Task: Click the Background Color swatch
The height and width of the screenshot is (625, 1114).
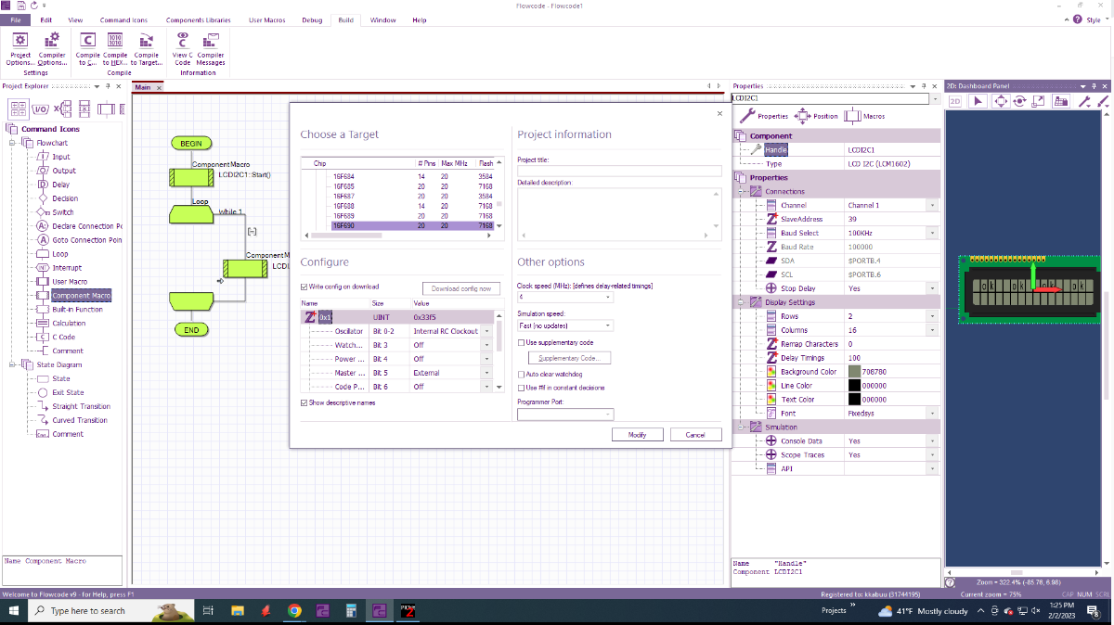Action: click(x=854, y=372)
